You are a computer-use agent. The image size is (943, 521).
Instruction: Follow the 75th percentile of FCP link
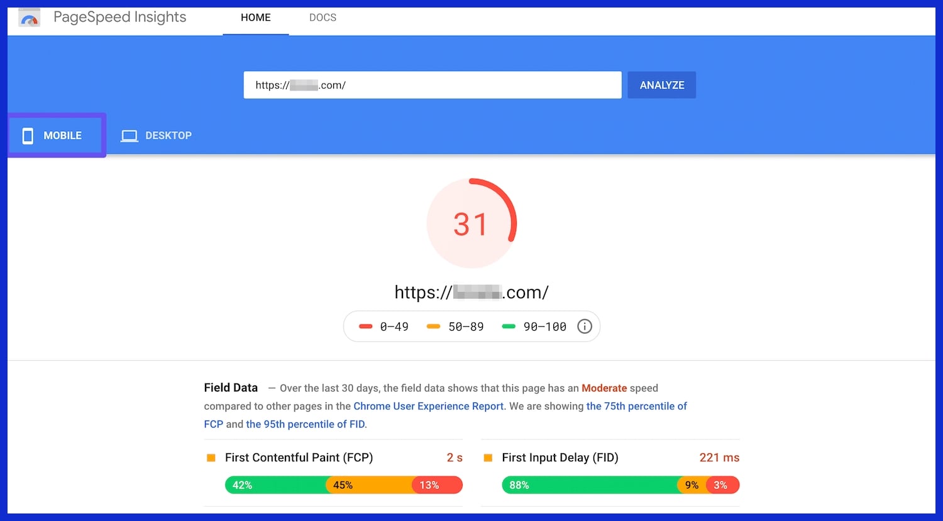[x=636, y=406]
